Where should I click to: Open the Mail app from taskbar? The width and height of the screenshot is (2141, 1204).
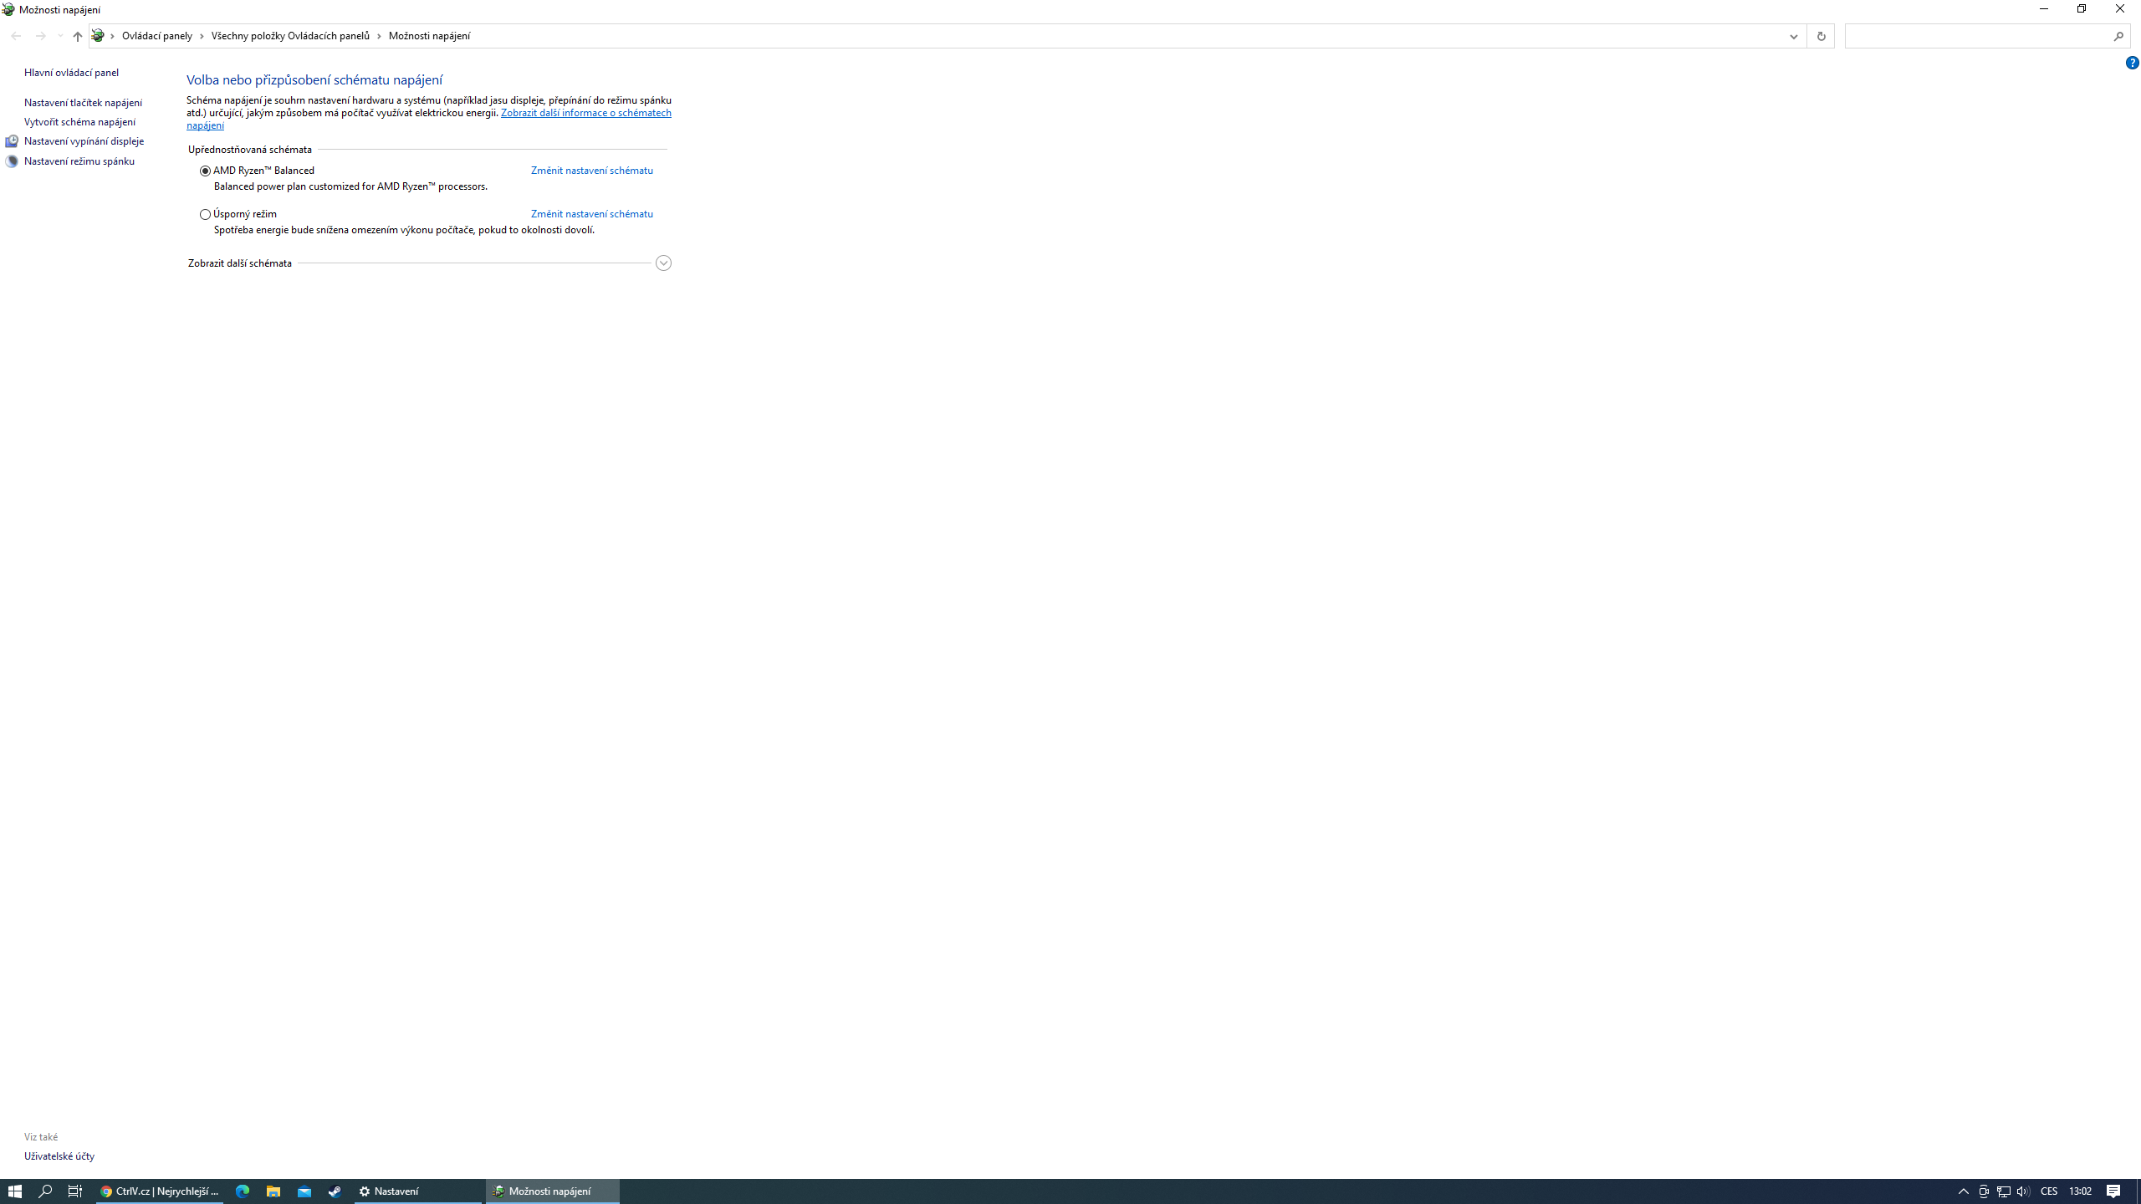point(304,1191)
